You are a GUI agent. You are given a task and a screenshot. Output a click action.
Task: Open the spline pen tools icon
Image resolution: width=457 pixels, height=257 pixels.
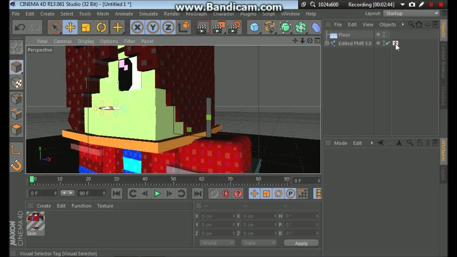[x=270, y=27]
